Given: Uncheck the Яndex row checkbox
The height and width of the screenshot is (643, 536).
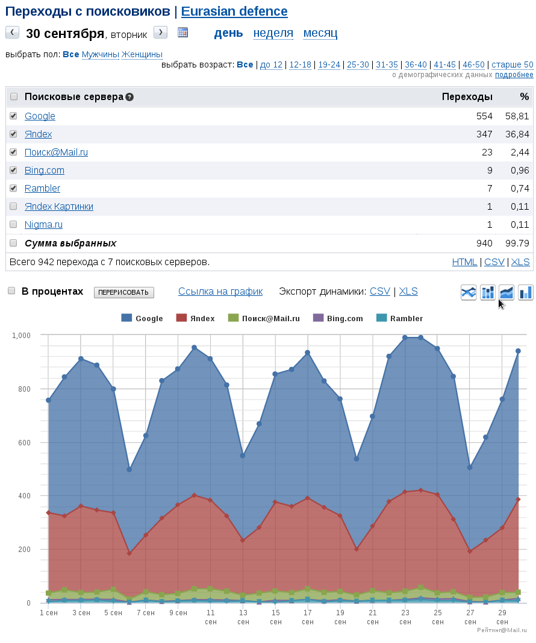Looking at the screenshot, I should pyautogui.click(x=13, y=134).
